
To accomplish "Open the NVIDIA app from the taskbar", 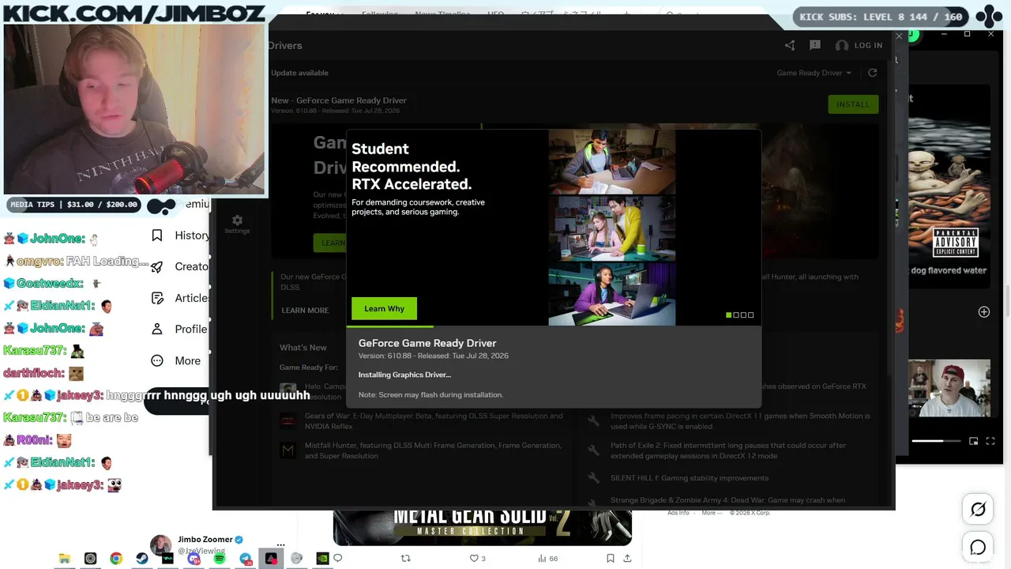I will click(322, 559).
